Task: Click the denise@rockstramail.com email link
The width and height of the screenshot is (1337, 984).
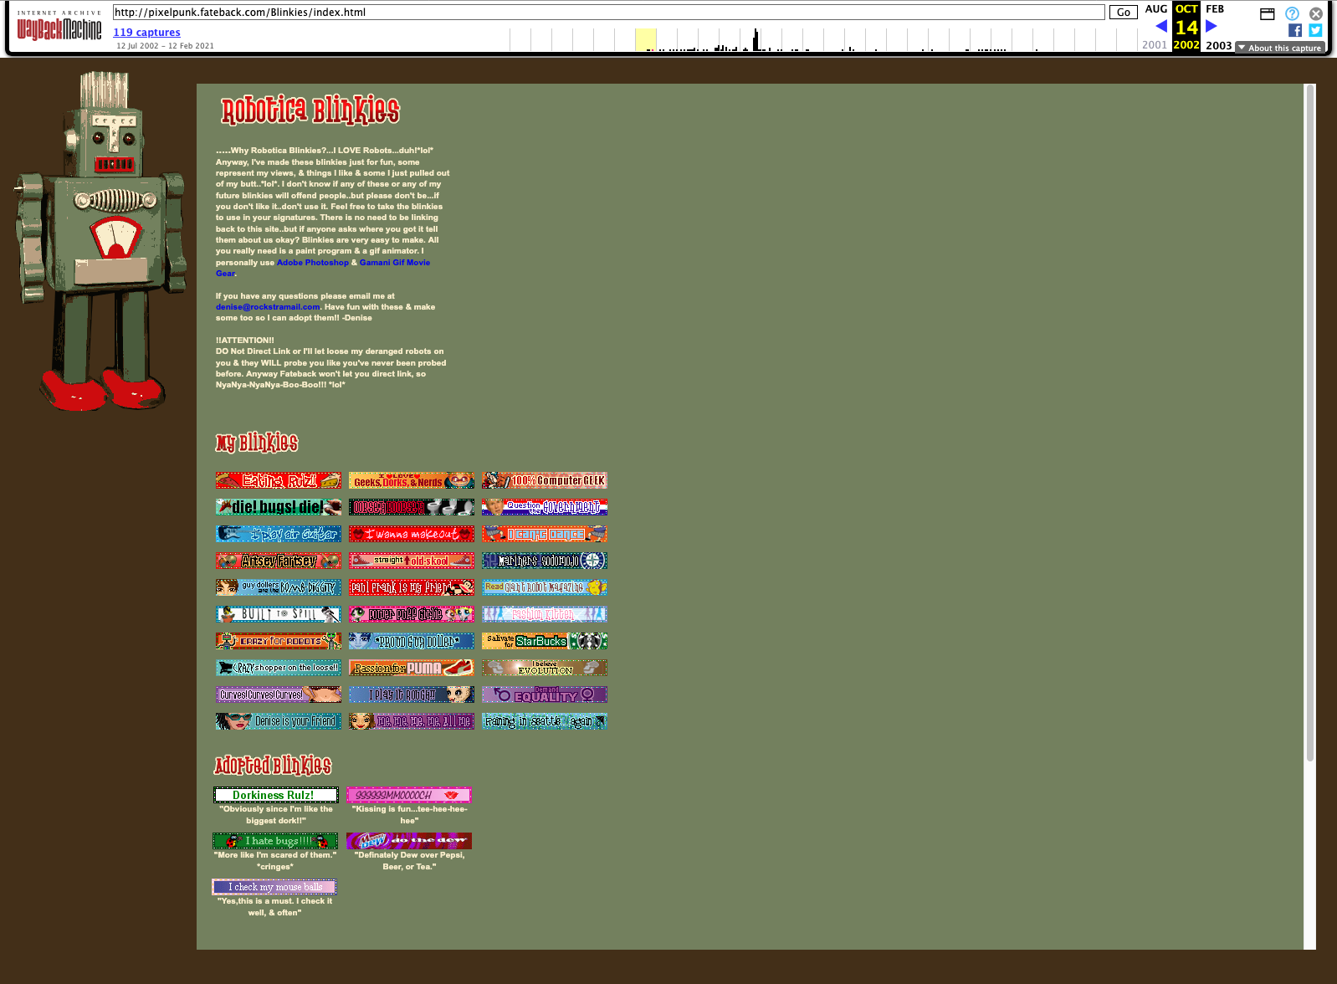Action: tap(268, 307)
